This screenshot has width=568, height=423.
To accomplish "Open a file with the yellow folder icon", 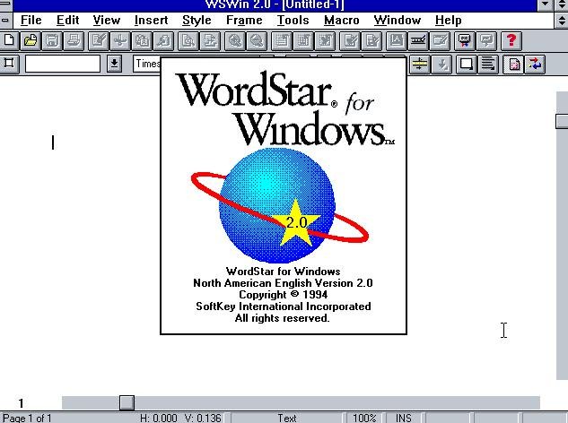I will [31, 40].
